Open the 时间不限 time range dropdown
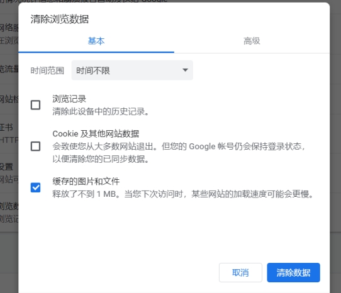The image size is (341, 293). tap(132, 70)
